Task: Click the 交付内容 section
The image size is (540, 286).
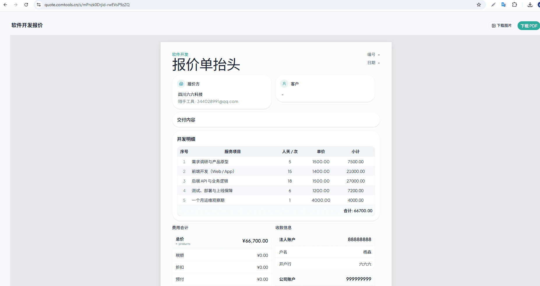Action: (x=276, y=120)
